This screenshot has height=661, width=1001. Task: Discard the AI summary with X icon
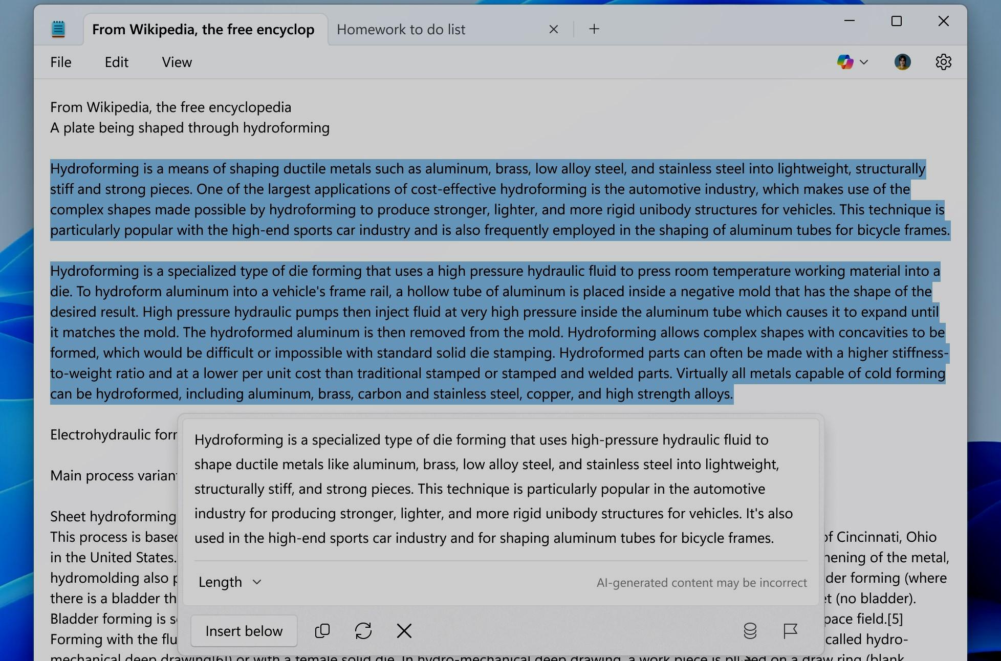point(404,631)
